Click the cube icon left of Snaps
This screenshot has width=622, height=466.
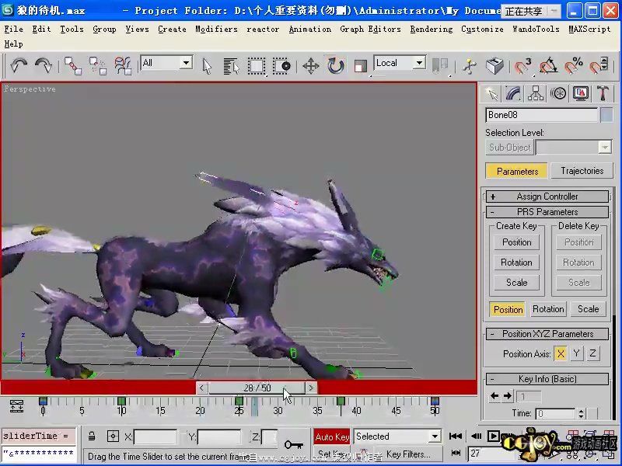[494, 66]
